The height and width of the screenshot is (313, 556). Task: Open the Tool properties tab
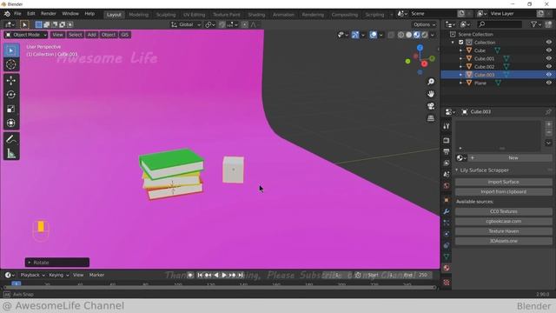pyautogui.click(x=447, y=126)
